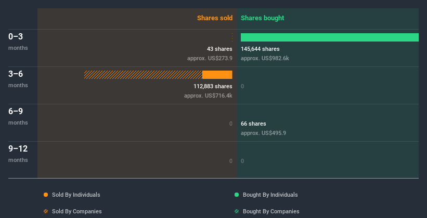Image resolution: width=427 pixels, height=218 pixels.
Task: Click the Shares bought column header
Action: tap(263, 18)
